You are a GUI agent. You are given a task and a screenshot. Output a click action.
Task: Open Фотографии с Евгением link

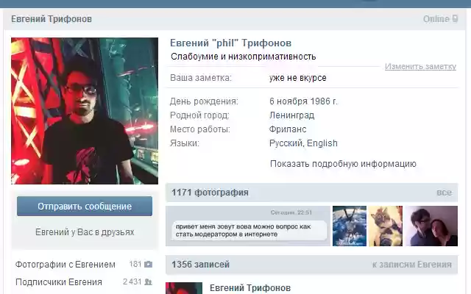pos(65,265)
